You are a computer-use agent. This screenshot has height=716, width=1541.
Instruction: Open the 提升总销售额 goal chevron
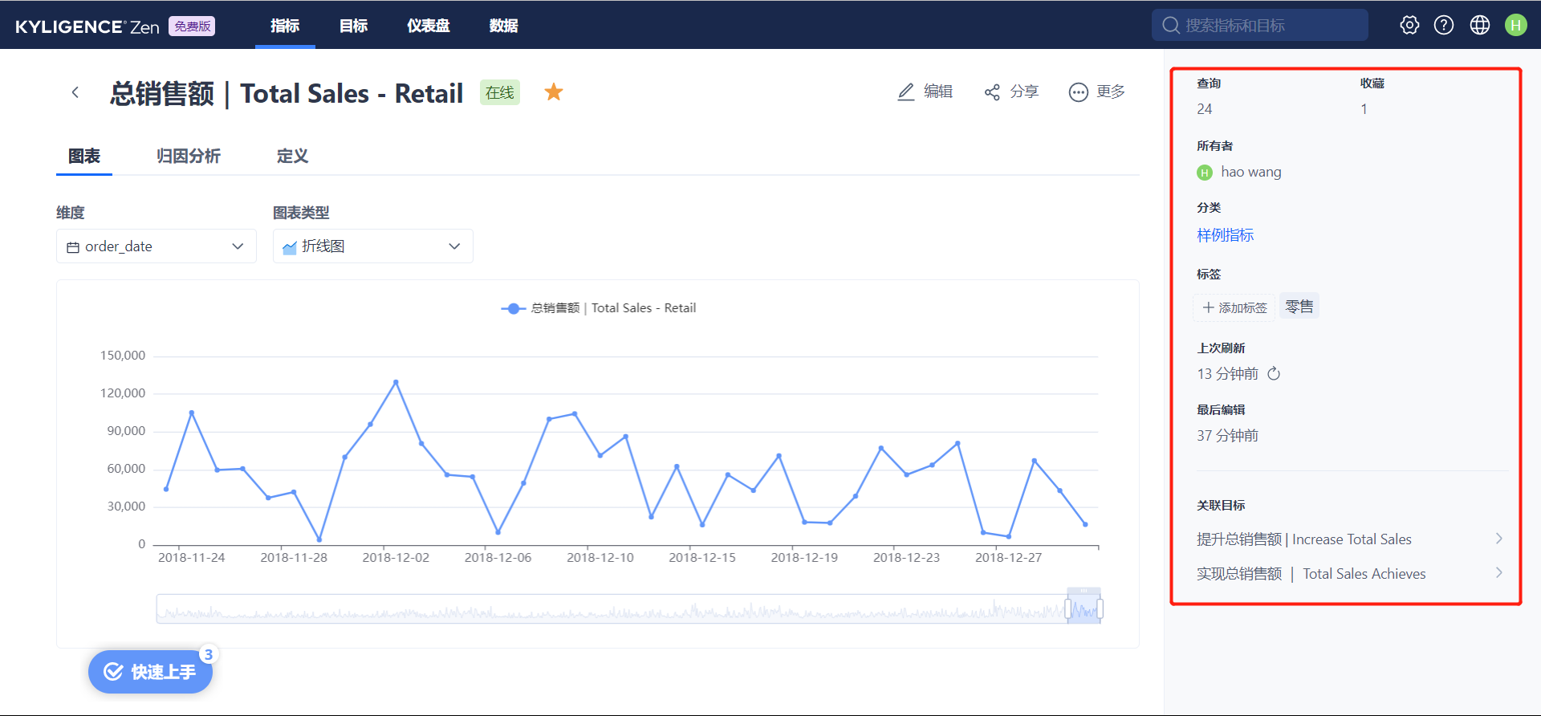click(x=1498, y=539)
